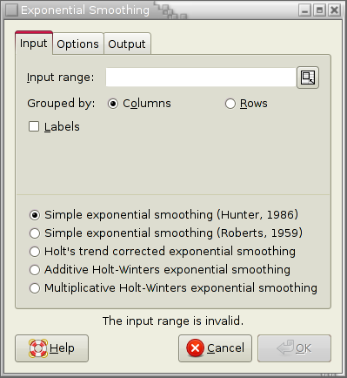Click inside the Input range text field
This screenshot has height=378, width=347.
coord(201,78)
